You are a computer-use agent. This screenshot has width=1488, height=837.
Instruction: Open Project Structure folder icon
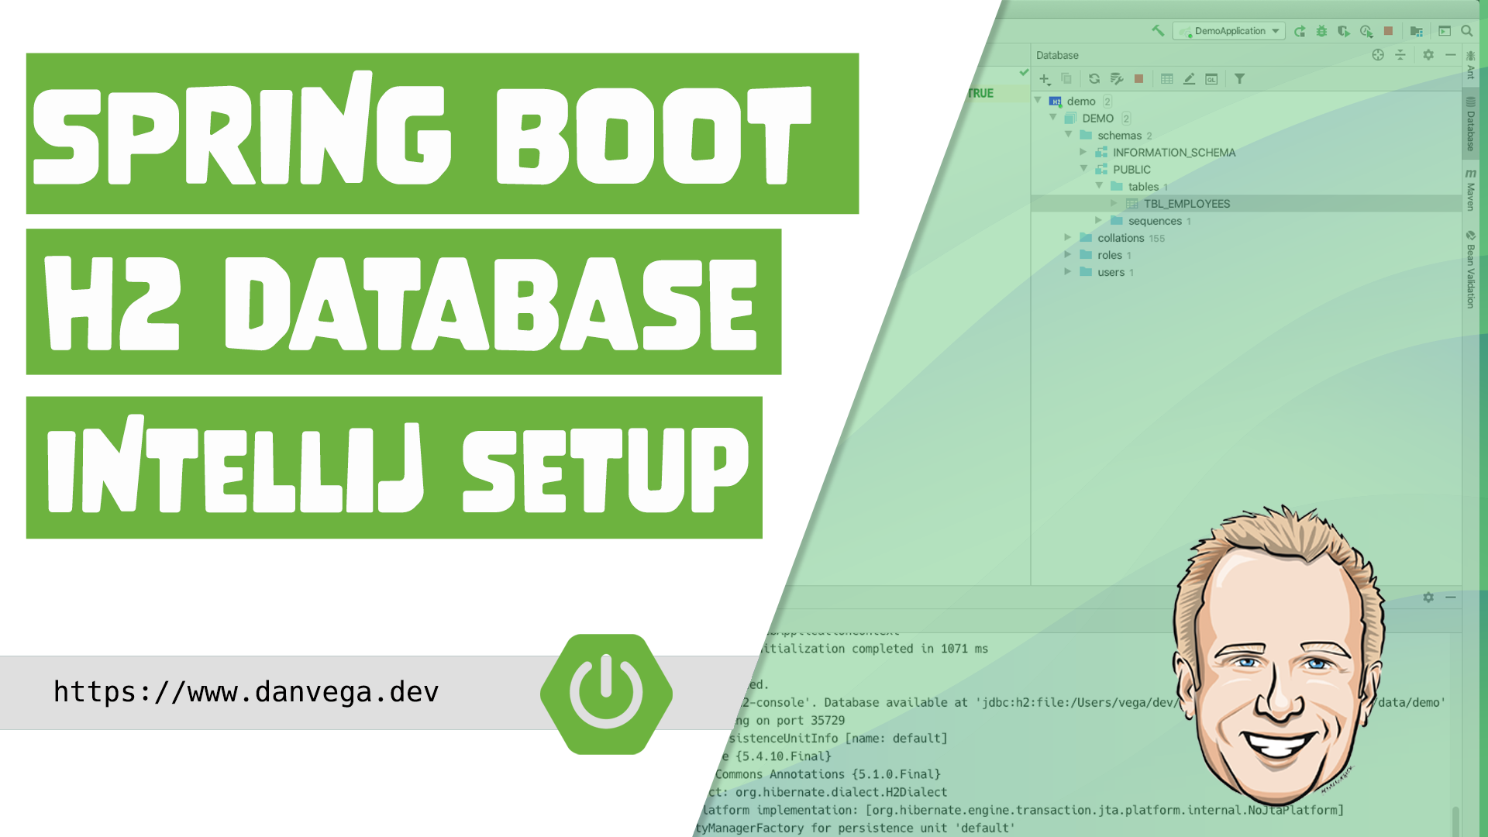point(1417,31)
